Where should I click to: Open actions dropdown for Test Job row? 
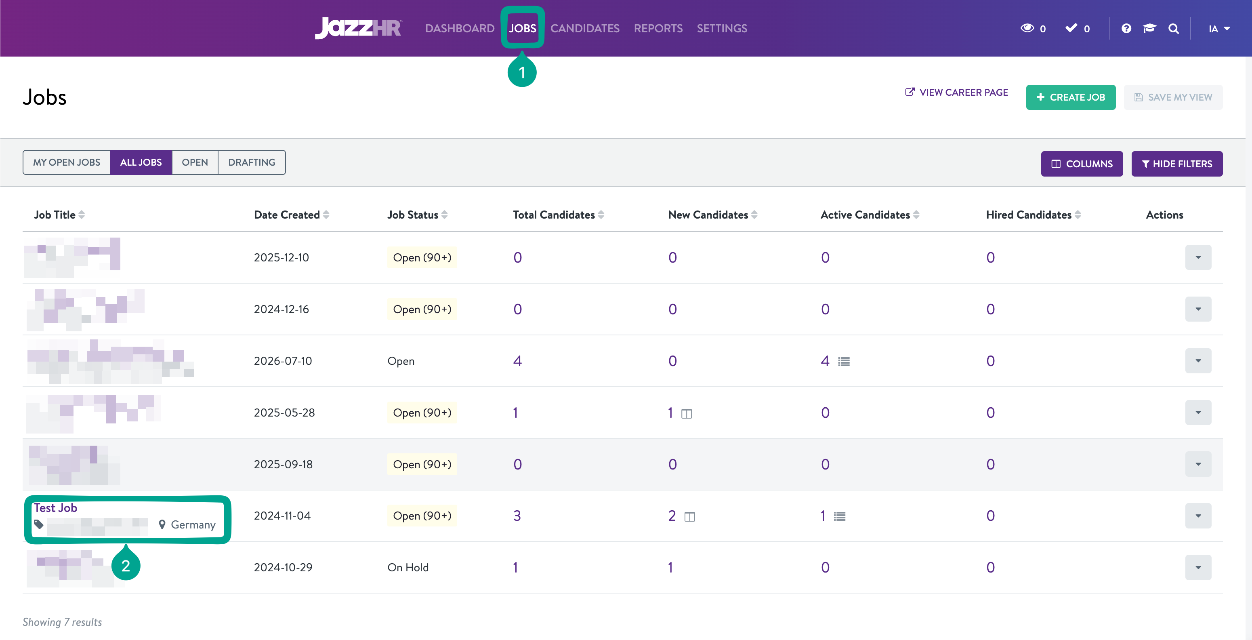(x=1198, y=516)
